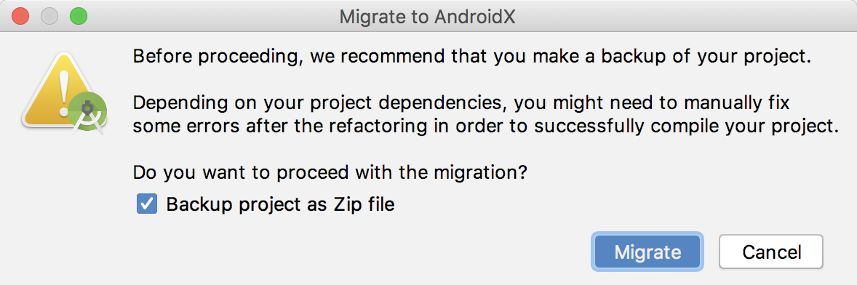The width and height of the screenshot is (857, 285).
Task: Click the word 'AndroidX' in the title bar
Action: point(475,17)
